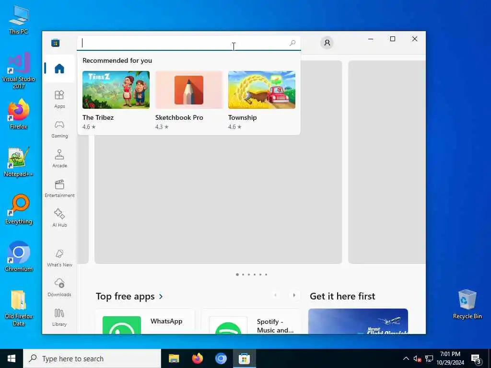Open Arcade section in sidebar
Image resolution: width=491 pixels, height=368 pixels.
point(59,159)
